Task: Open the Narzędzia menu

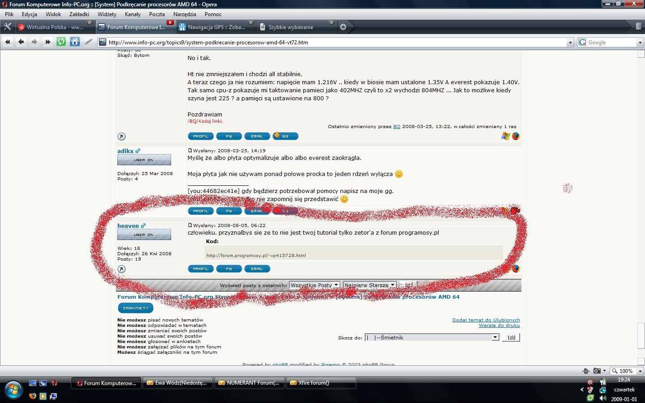Action: [x=185, y=14]
